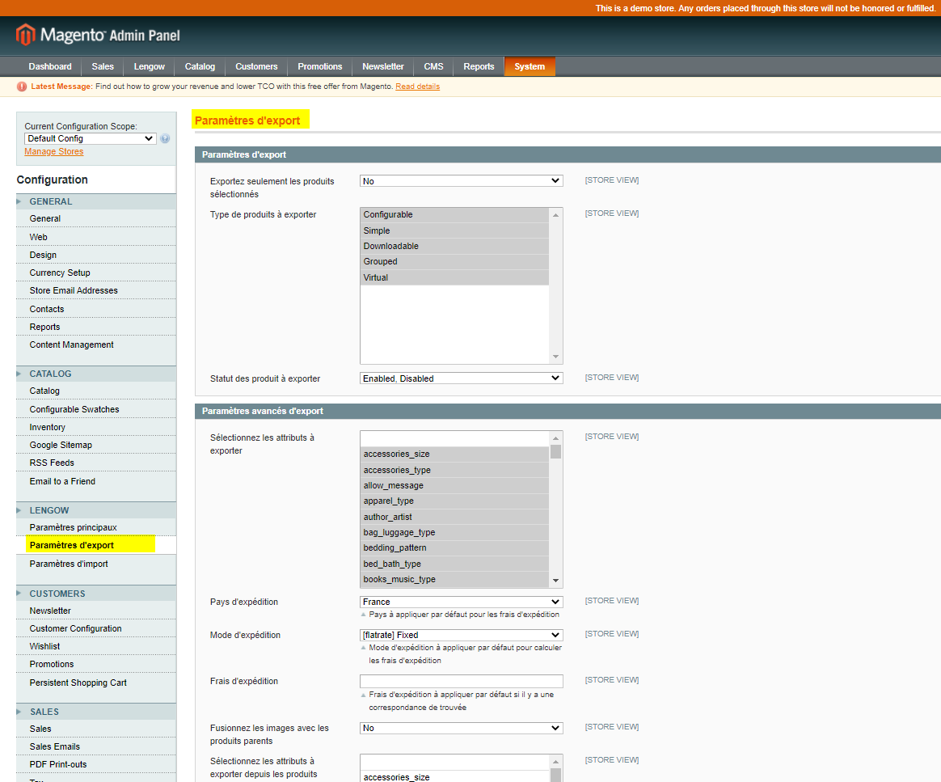Open the Sales menu
The width and height of the screenshot is (941, 782).
pos(103,66)
